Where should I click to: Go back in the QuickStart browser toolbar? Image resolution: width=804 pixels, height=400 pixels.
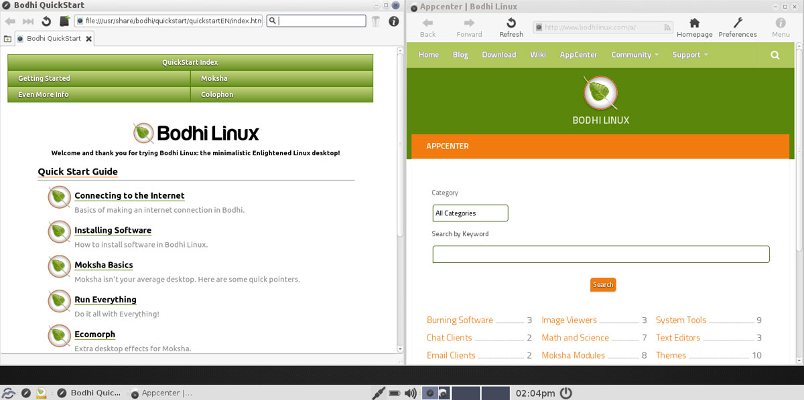click(x=10, y=21)
